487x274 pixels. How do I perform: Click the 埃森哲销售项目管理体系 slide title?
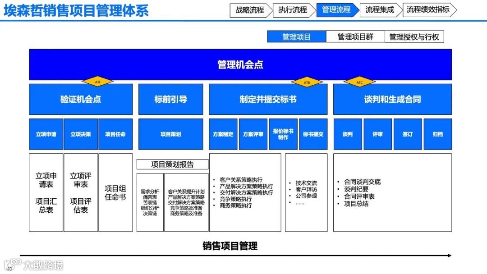coord(76,10)
